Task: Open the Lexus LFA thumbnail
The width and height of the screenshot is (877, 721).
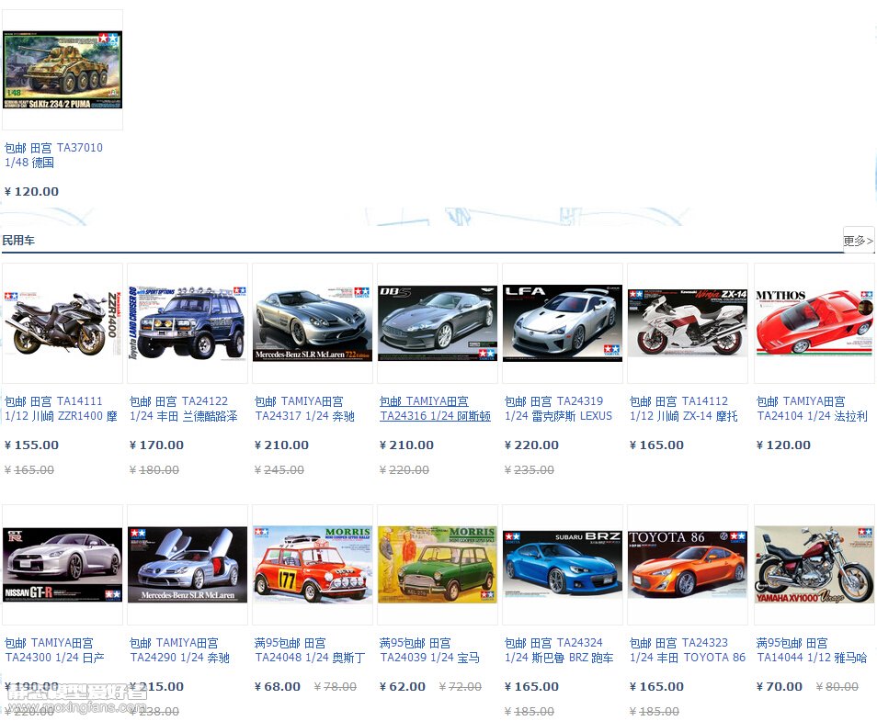Action: tap(563, 323)
